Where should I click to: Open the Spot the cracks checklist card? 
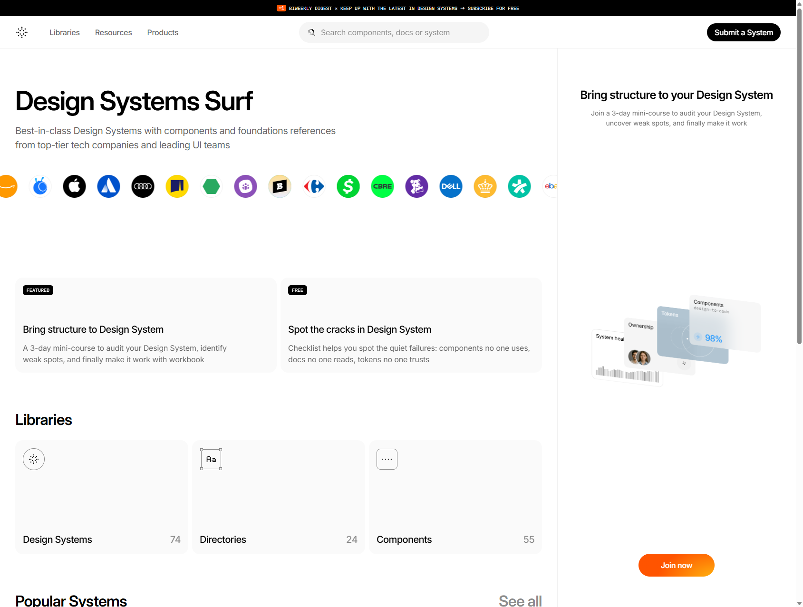tap(411, 325)
